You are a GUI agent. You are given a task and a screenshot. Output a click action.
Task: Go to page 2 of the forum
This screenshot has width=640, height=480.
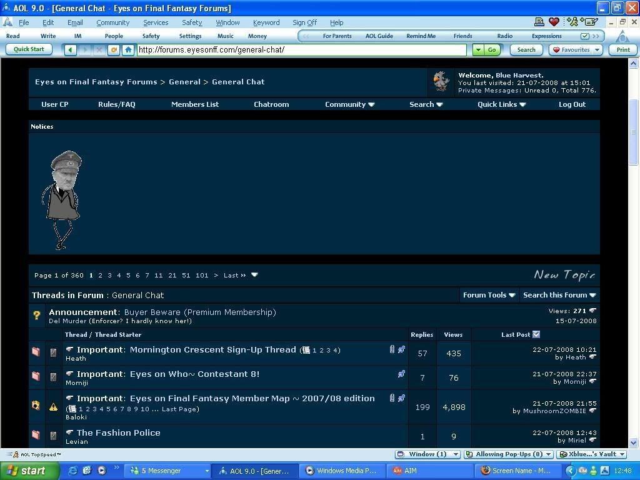101,275
